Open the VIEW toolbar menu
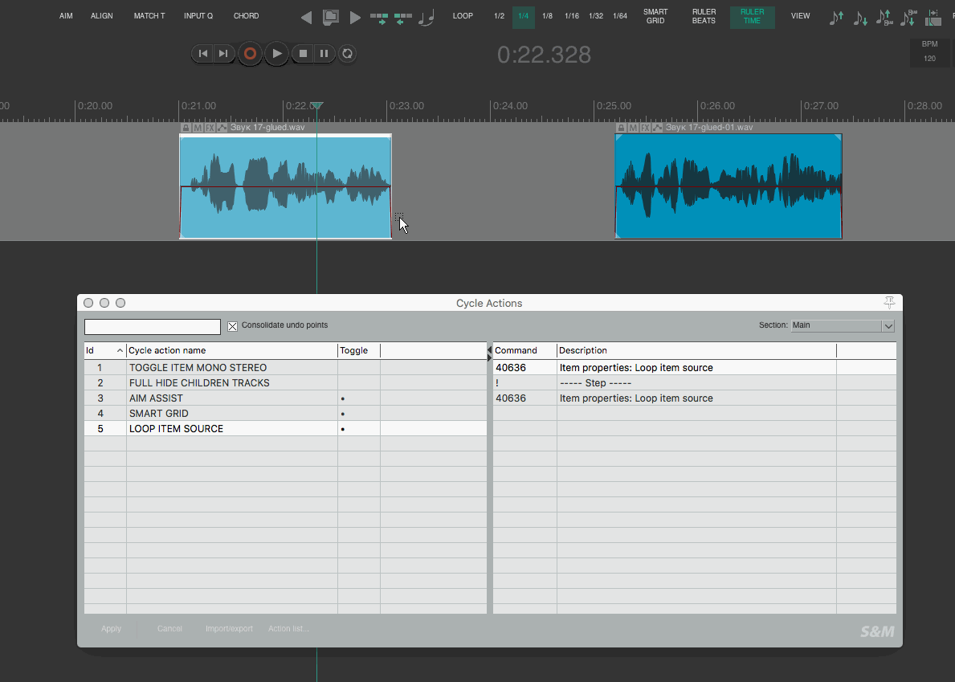Image resolution: width=955 pixels, height=682 pixels. coord(800,17)
